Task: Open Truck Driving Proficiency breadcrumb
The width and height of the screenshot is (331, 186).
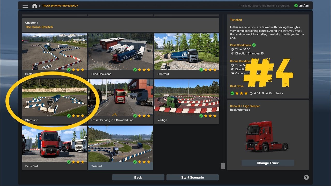Action: coord(60,6)
